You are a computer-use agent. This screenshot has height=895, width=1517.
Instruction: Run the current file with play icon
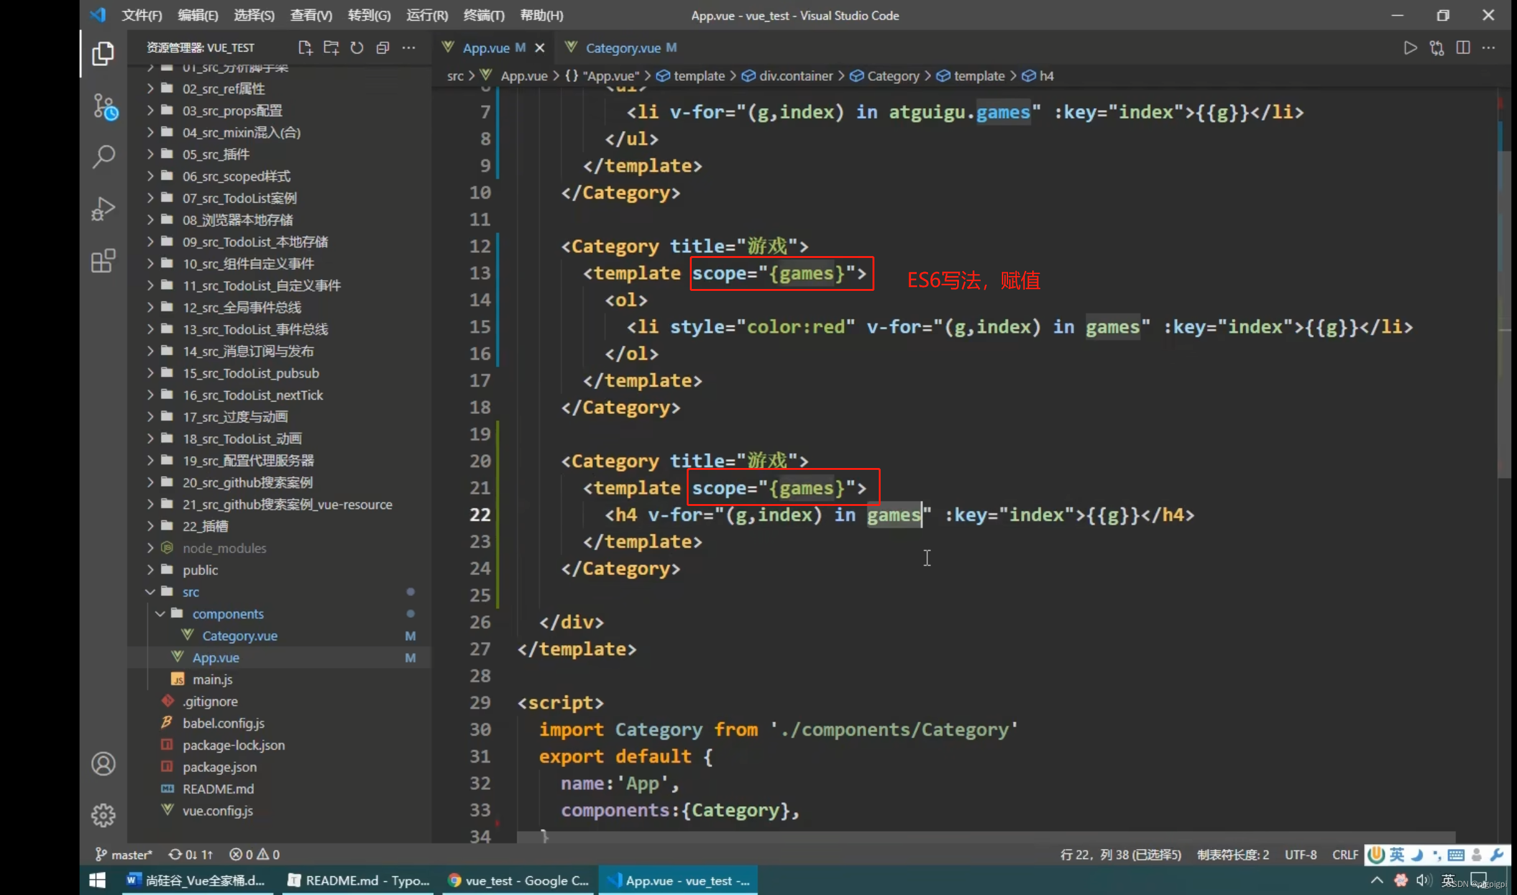tap(1410, 48)
